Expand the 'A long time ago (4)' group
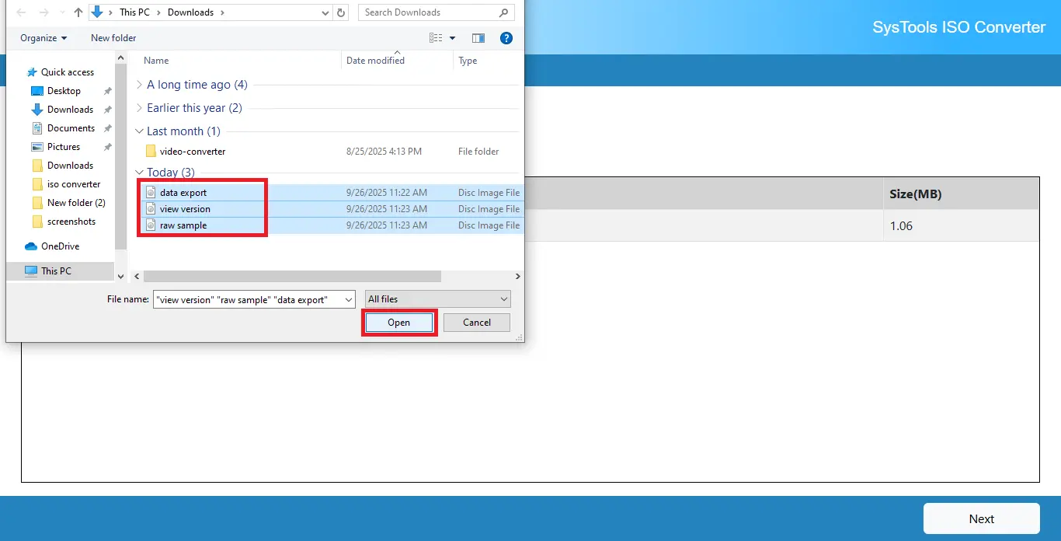Viewport: 1061px width, 541px height. point(139,85)
